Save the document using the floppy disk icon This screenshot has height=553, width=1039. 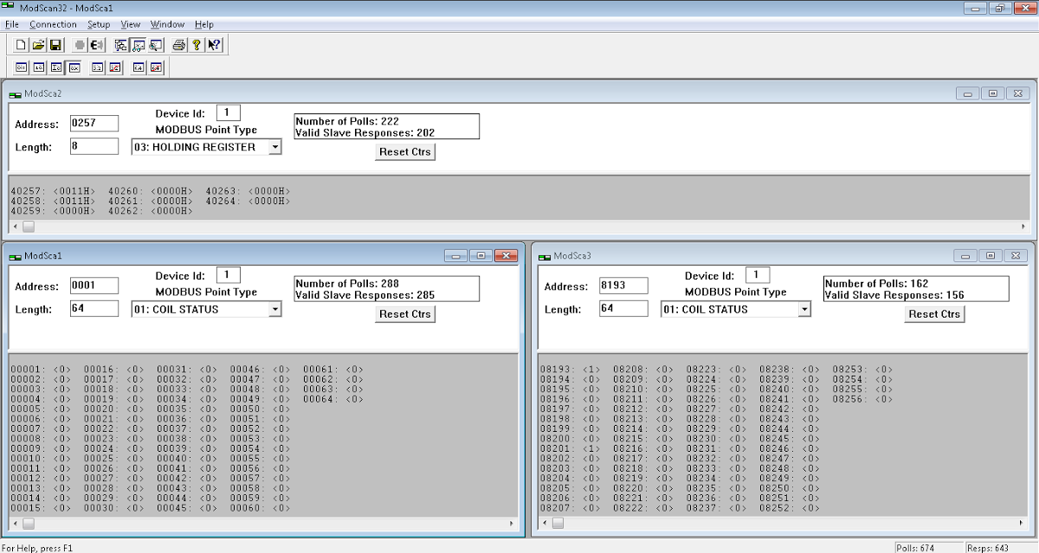[x=55, y=45]
